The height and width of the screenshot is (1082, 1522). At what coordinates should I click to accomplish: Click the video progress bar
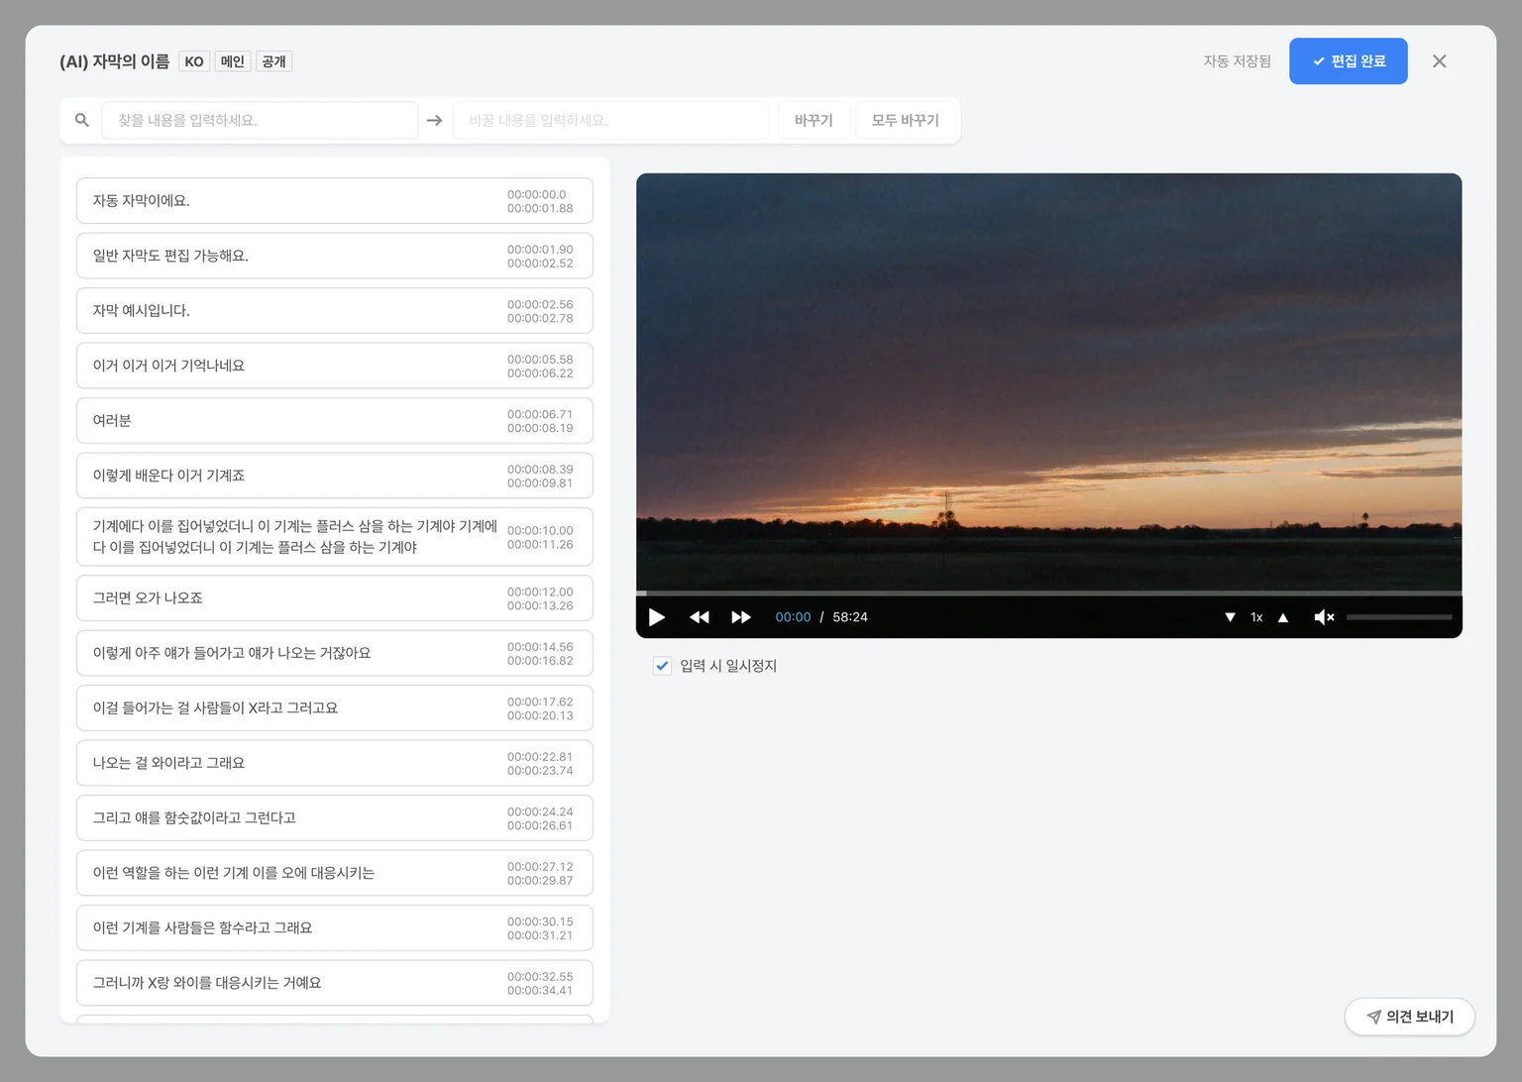[1048, 593]
